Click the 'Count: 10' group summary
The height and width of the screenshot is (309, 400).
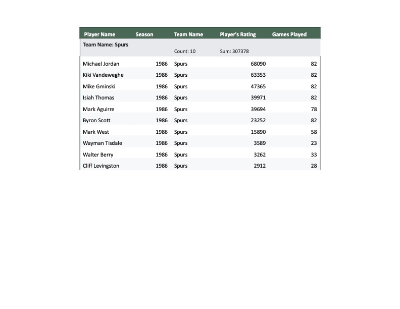(185, 51)
